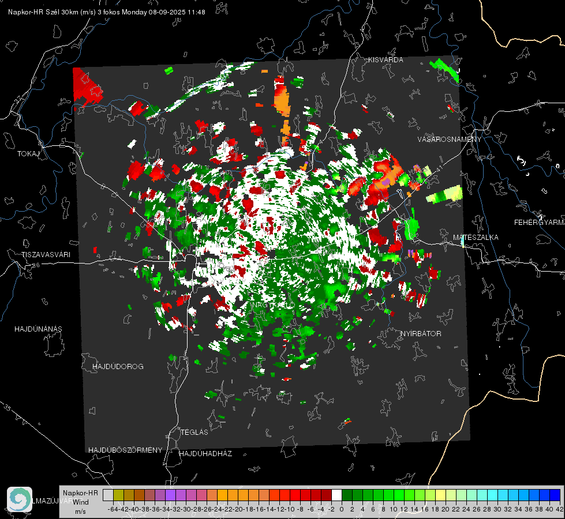The height and width of the screenshot is (519, 565).
Task: Click the 'm/s' unit label in legend
Action: pos(80,512)
